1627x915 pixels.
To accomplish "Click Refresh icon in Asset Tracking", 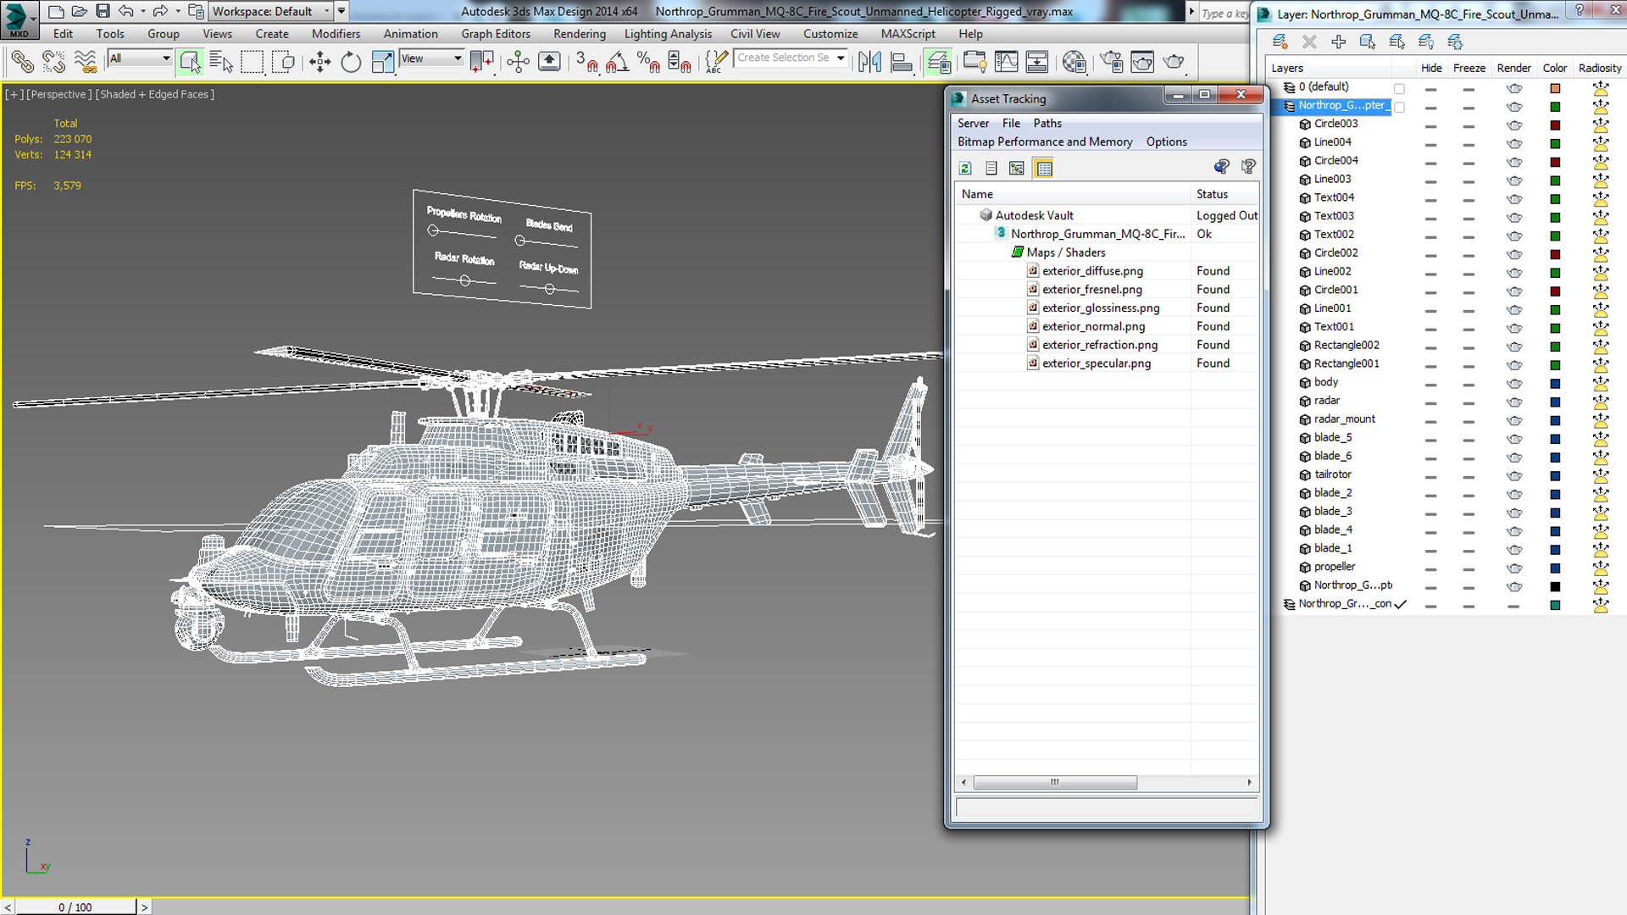I will (965, 168).
